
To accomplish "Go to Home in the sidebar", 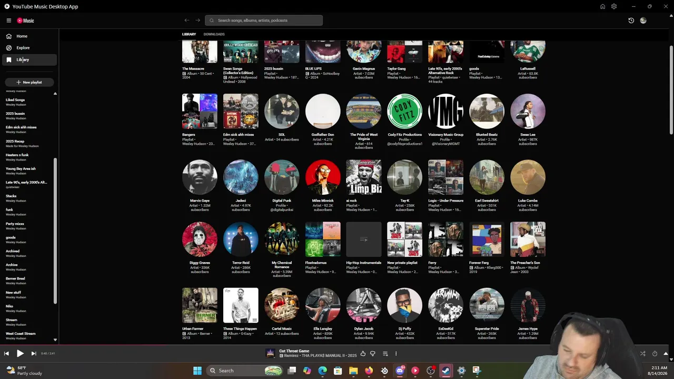I will pyautogui.click(x=29, y=36).
